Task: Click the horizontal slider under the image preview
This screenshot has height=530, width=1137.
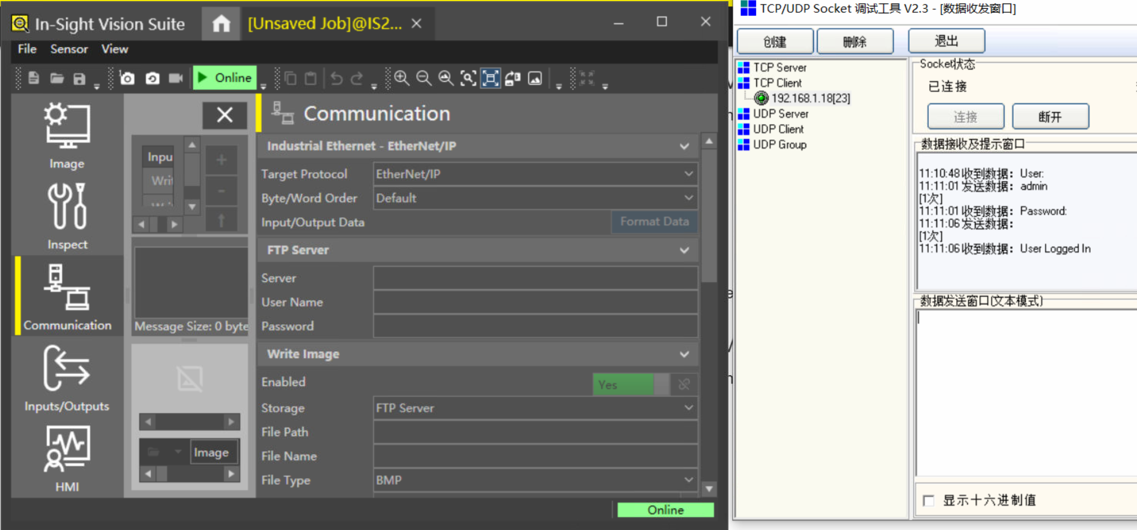Action: coord(189,422)
